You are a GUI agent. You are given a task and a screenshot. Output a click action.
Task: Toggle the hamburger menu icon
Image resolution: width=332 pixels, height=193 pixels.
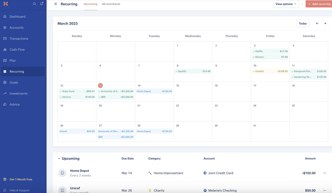pos(55,4)
